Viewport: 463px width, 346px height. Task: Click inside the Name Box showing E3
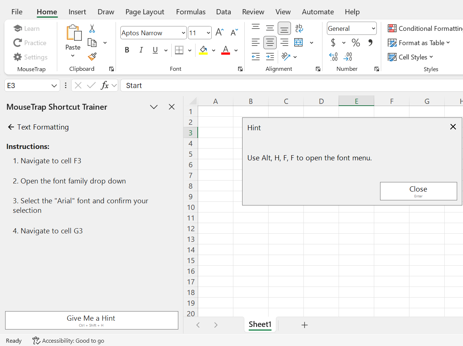[x=31, y=85]
